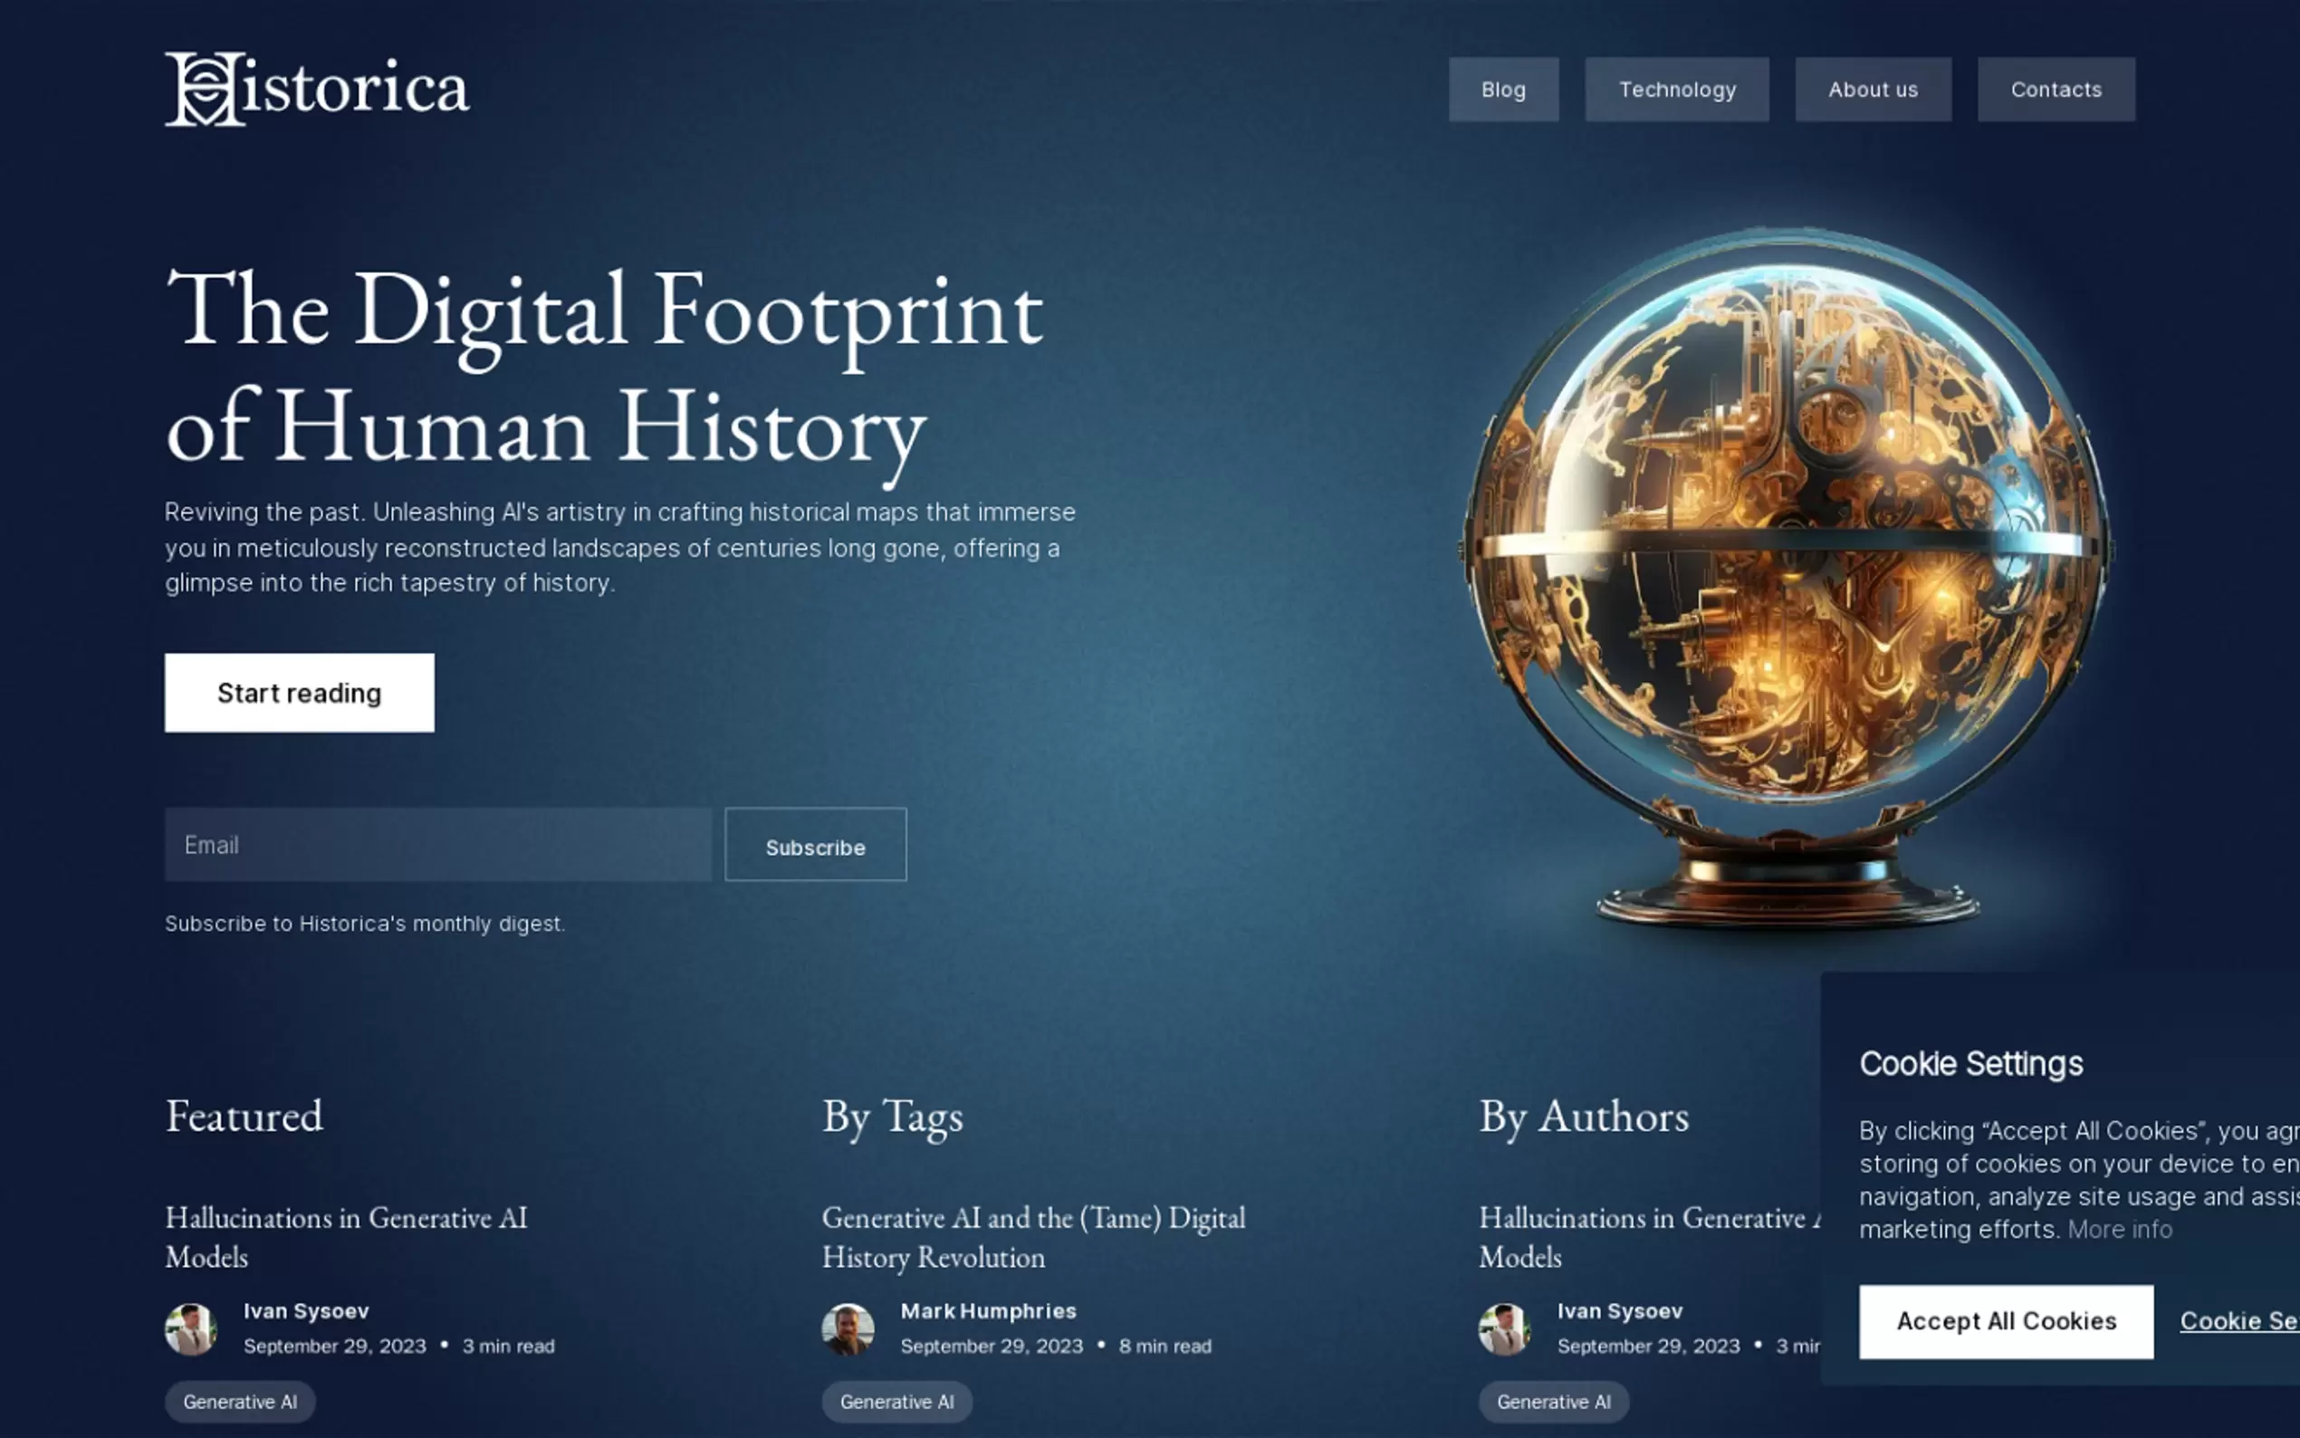
Task: Click 'Subscribe to Historica's monthly digest.' text
Action: click(365, 924)
